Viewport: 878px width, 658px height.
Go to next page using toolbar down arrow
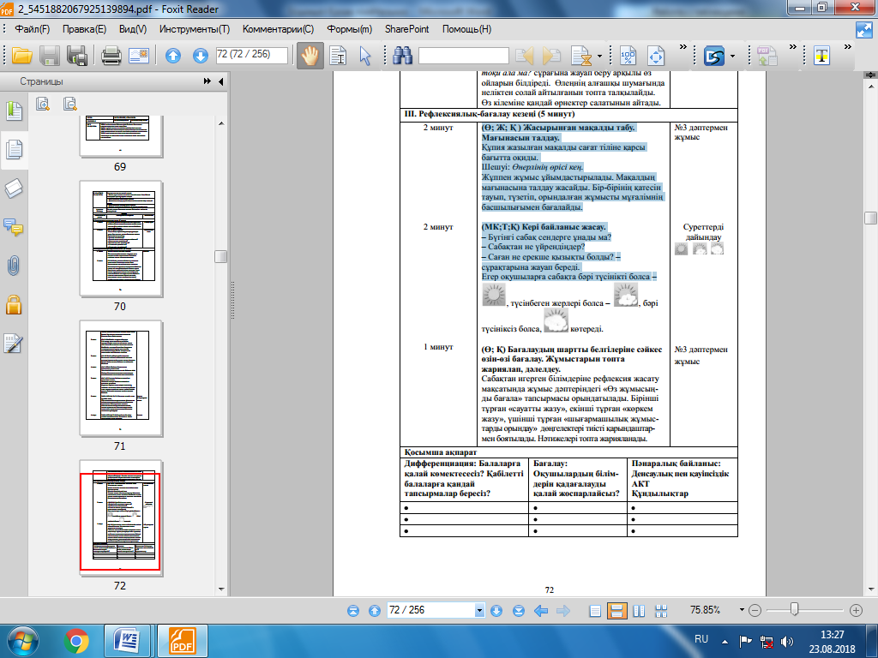[200, 56]
